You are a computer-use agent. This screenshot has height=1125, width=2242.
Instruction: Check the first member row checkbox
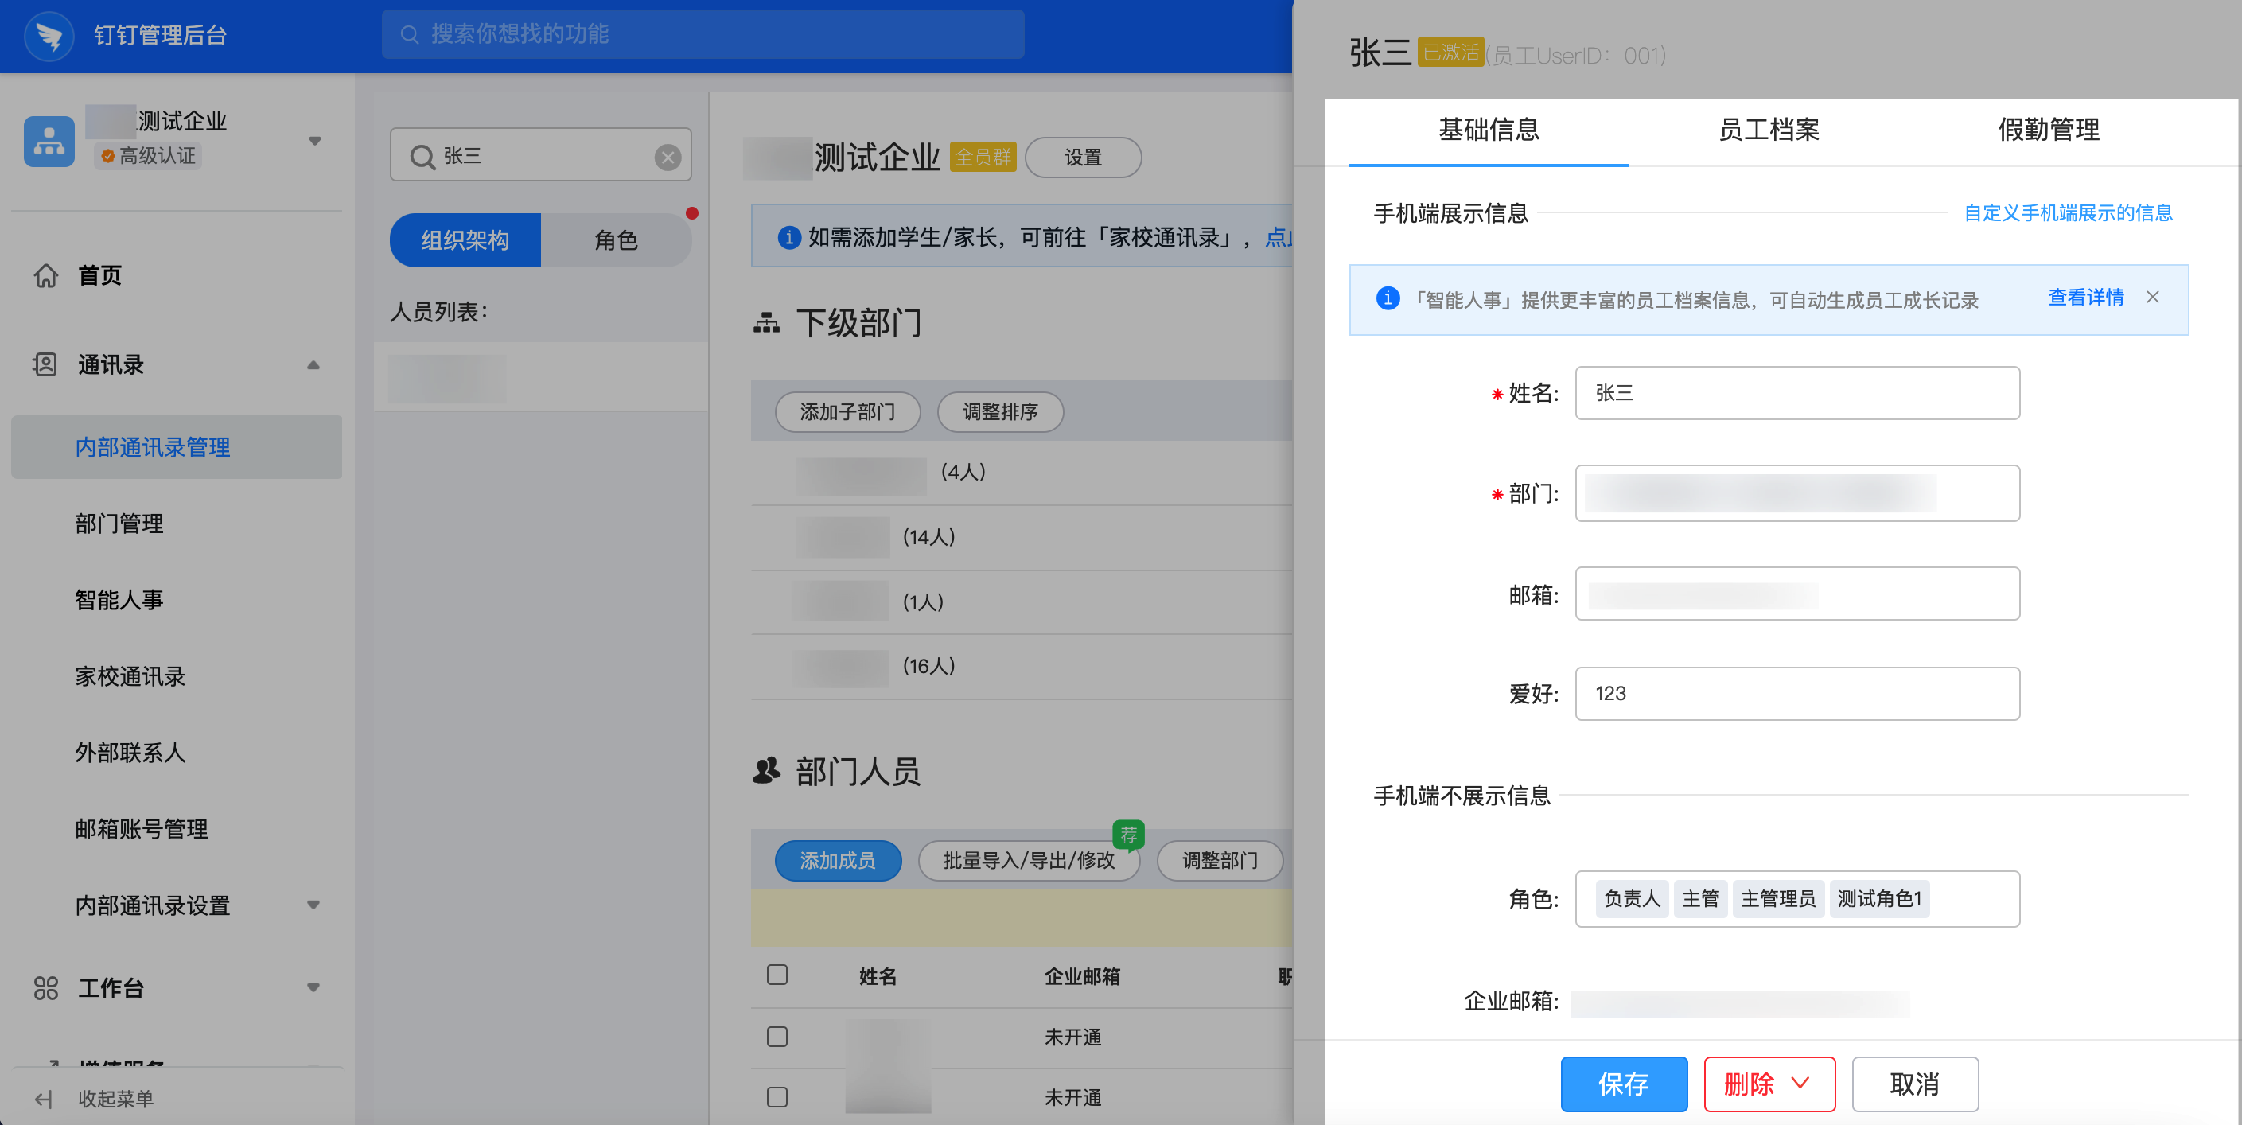click(x=777, y=1036)
